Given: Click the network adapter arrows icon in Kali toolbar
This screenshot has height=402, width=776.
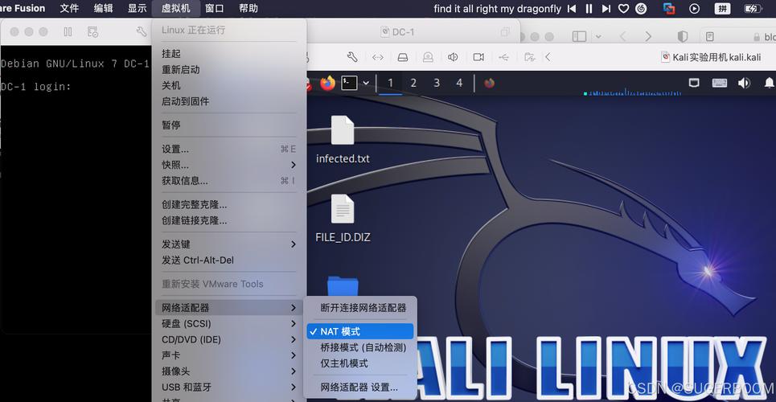Looking at the screenshot, I should [378, 57].
